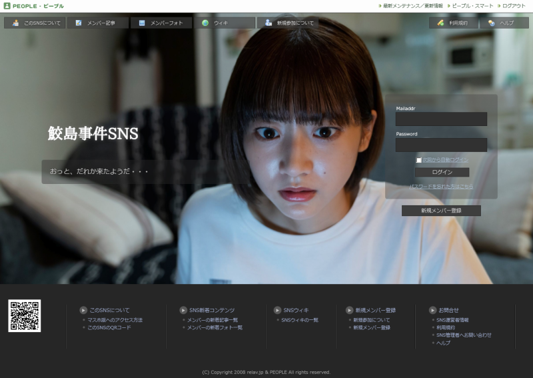Expand the お問合せ footer section arrow
The image size is (533, 378).
point(433,310)
